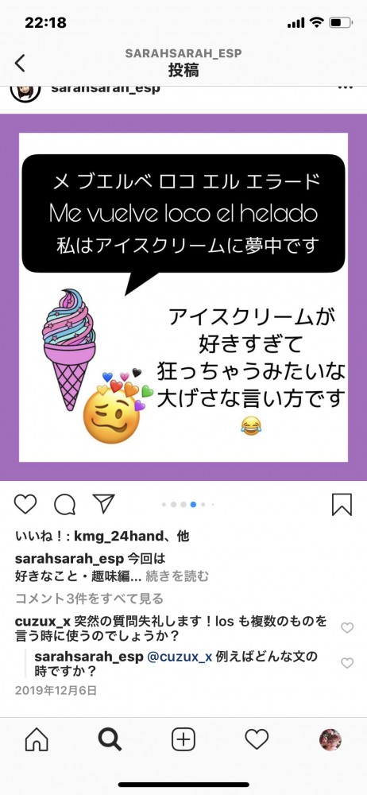Tap the back arrow in the header
The height and width of the screenshot is (795, 367).
pos(20,64)
